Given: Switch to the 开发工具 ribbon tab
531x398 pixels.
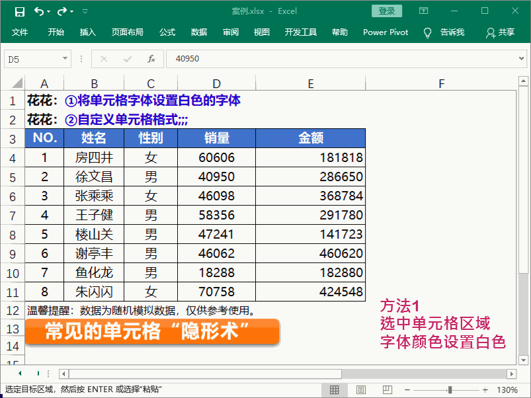Looking at the screenshot, I should 301,32.
